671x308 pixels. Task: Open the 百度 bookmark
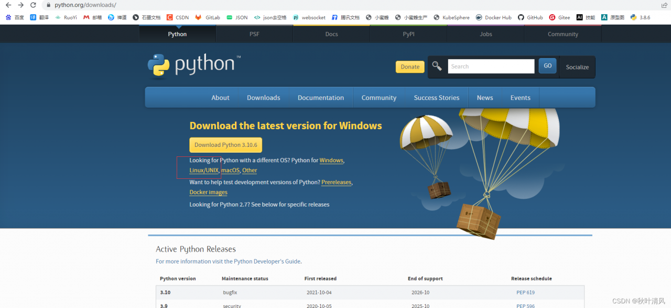15,17
